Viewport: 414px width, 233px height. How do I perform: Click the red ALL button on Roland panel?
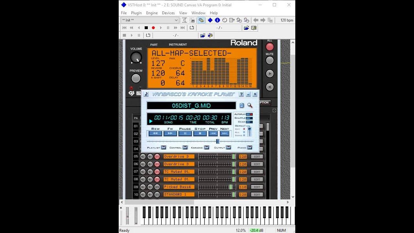(270, 47)
